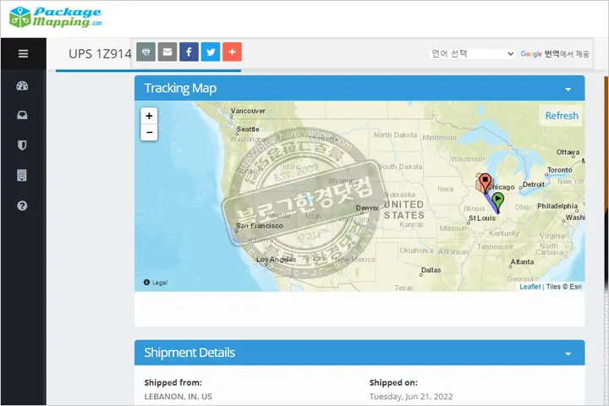Zoom out on the tracking map
Image resolution: width=609 pixels, height=406 pixels.
click(149, 133)
